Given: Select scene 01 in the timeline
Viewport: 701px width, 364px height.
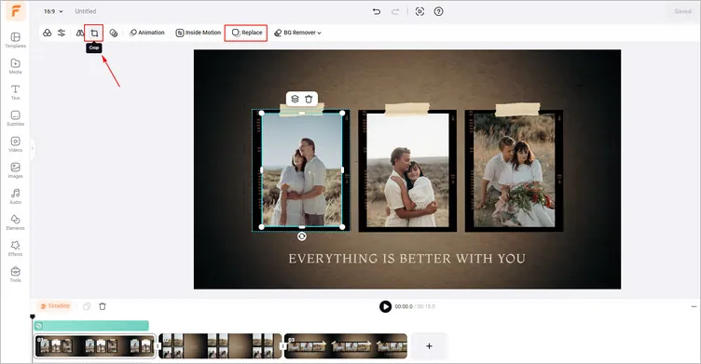Looking at the screenshot, I should click(95, 346).
